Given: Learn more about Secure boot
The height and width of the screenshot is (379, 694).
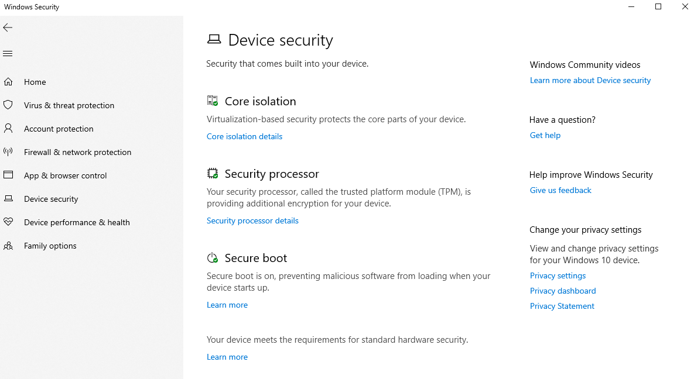Looking at the screenshot, I should [227, 305].
